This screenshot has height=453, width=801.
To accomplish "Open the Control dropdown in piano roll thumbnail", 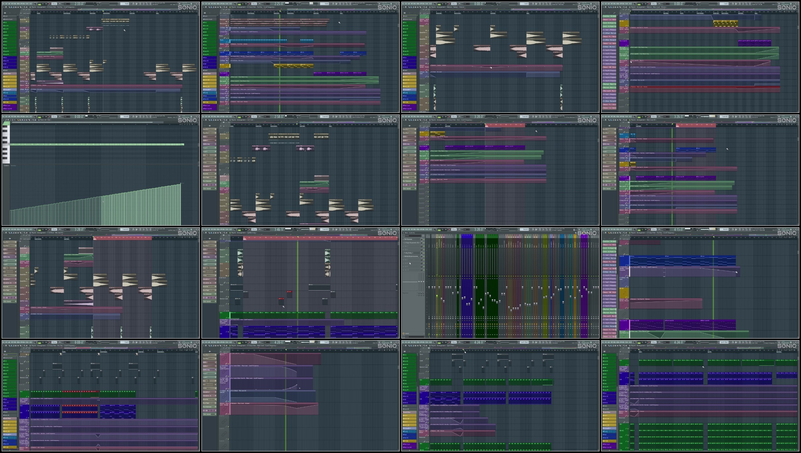I will pos(7,166).
